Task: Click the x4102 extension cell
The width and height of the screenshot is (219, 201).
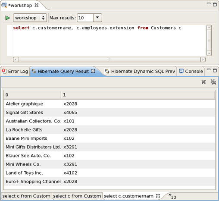Action: click(70, 173)
